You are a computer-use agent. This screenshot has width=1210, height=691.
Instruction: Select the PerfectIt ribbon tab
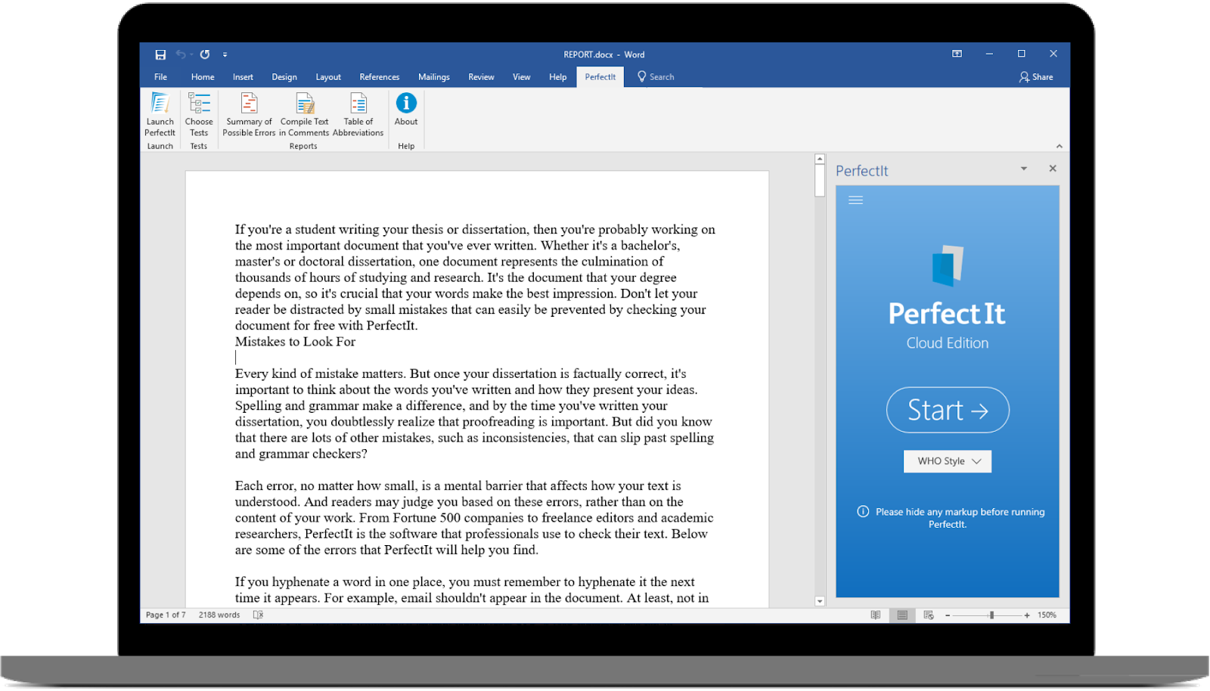(600, 77)
